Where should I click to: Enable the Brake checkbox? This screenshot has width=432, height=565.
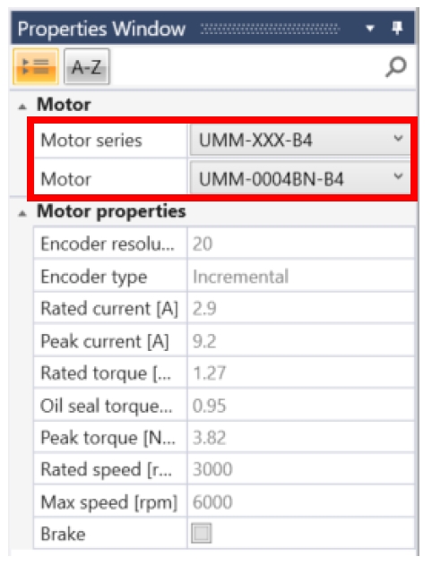[202, 533]
